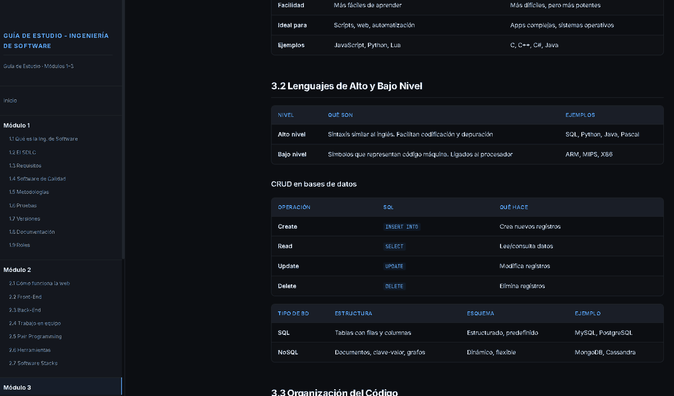674x396 pixels.
Task: Open 1.7 Versiones in the sidebar
Action: point(25,219)
